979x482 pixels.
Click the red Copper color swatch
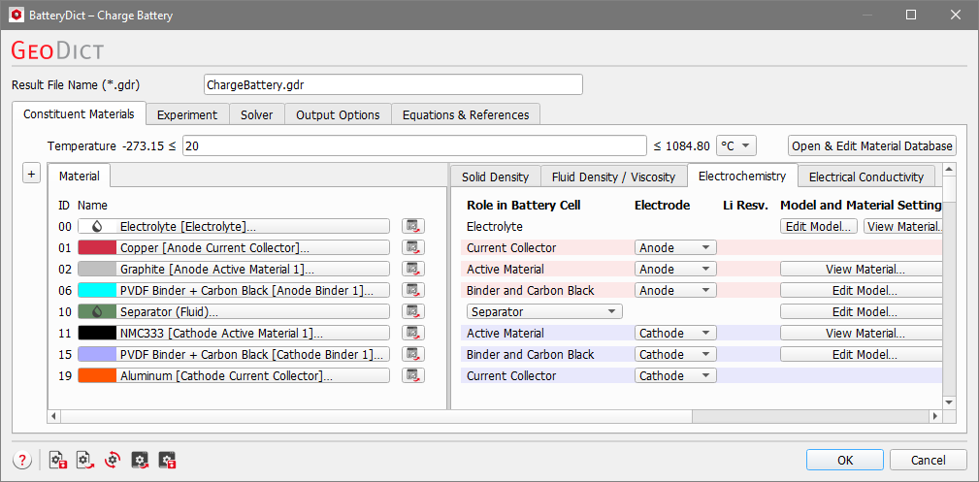[97, 248]
